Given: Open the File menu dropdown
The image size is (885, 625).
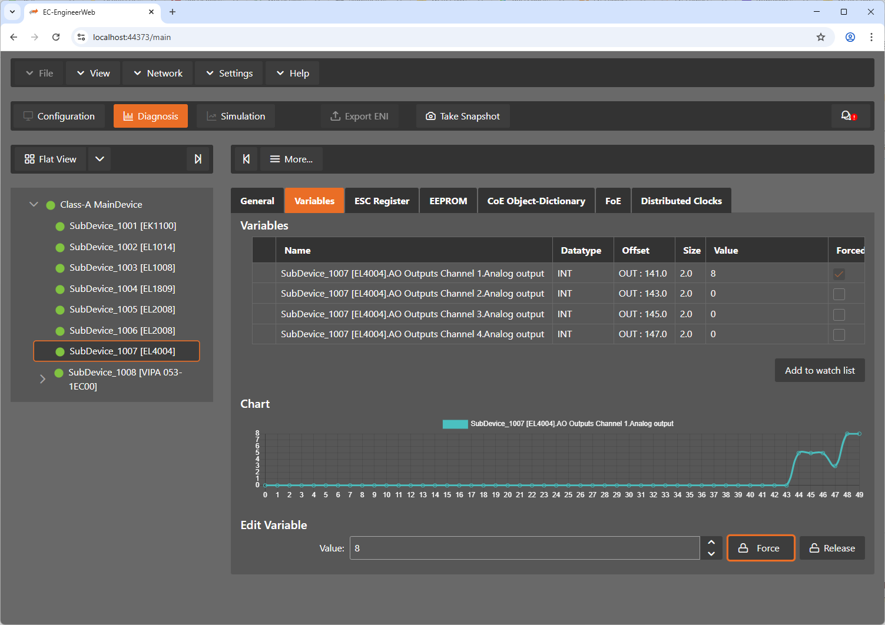Looking at the screenshot, I should [x=39, y=73].
